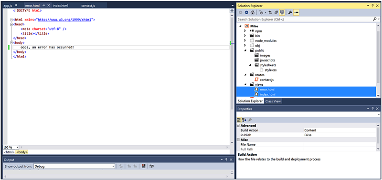Sort Properties alphabetically
The width and height of the screenshot is (382, 180).
pos(244,120)
